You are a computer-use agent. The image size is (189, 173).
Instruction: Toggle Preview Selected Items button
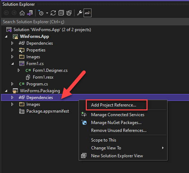(88, 13)
